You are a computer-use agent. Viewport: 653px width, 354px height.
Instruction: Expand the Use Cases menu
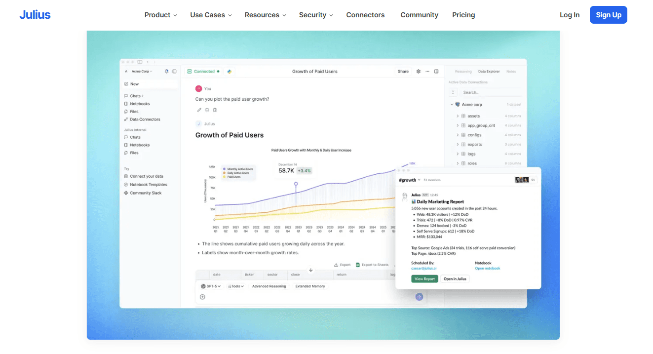[211, 15]
